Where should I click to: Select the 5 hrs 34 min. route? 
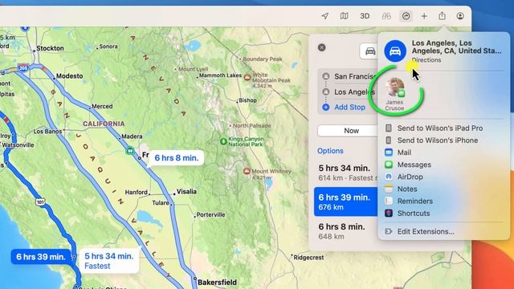346,173
